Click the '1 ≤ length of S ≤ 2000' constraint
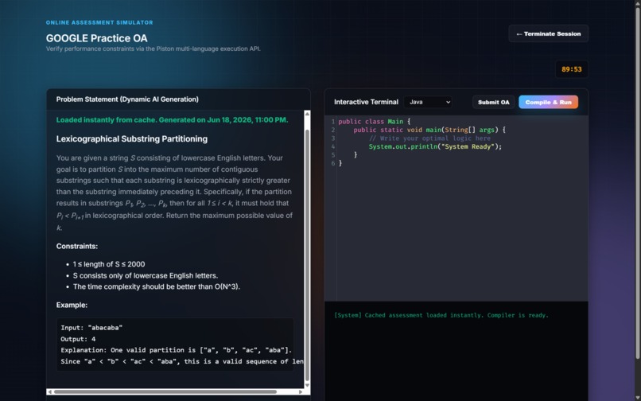The width and height of the screenshot is (641, 401). coord(109,264)
